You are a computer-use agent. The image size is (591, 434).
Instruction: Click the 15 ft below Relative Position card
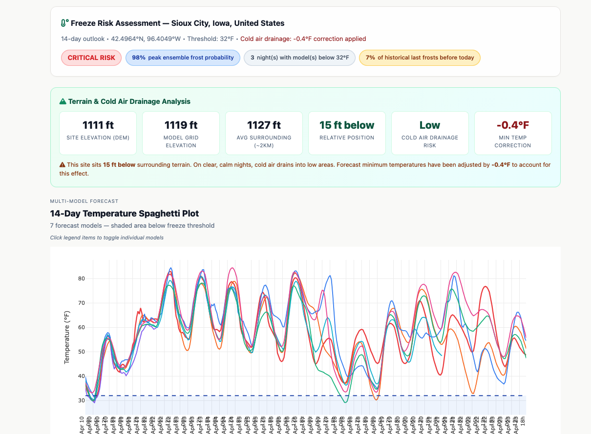[347, 133]
